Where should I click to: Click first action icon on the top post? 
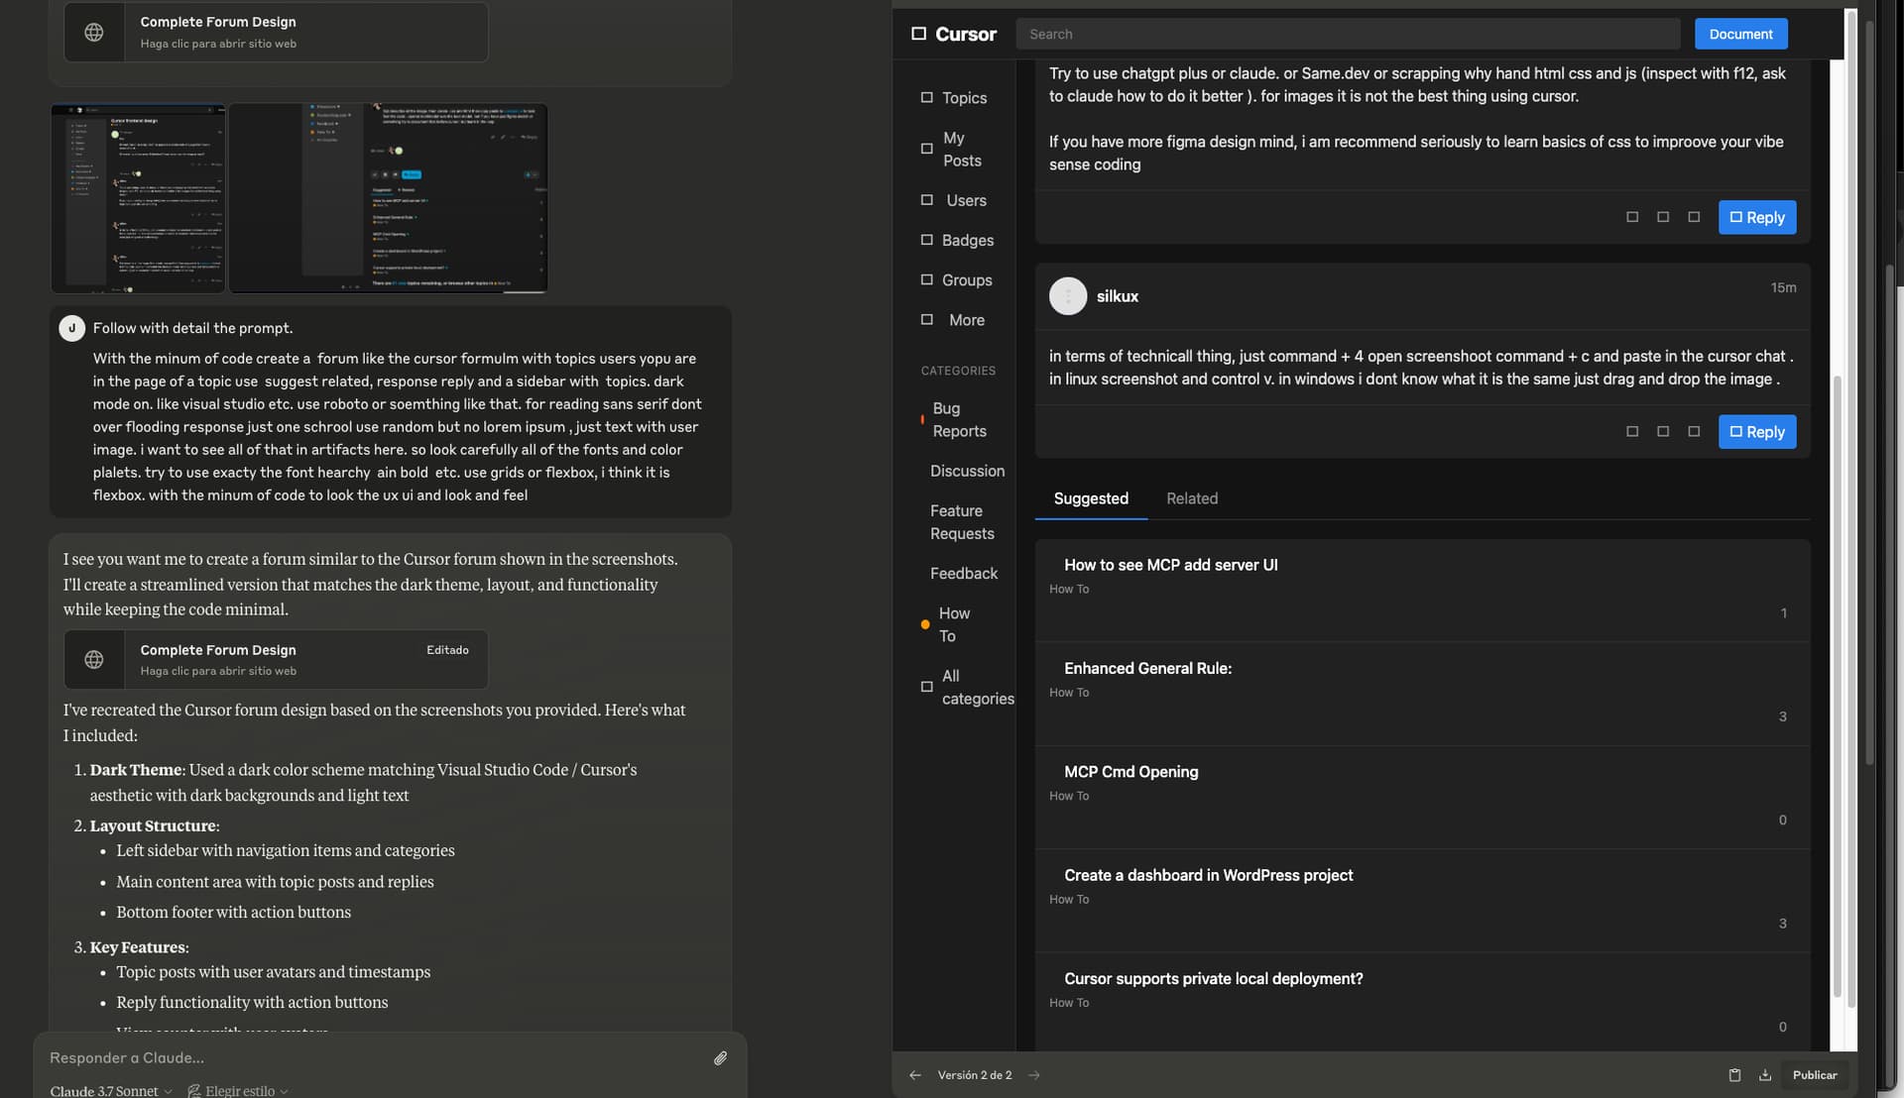(x=1632, y=217)
